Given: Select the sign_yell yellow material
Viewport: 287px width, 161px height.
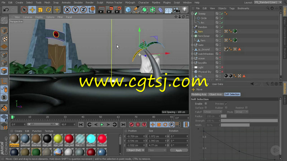Looking at the screenshot, I should [58, 139].
